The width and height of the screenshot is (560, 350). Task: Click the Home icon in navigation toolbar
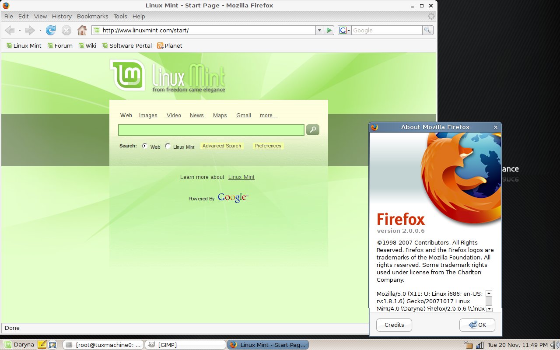pos(82,30)
